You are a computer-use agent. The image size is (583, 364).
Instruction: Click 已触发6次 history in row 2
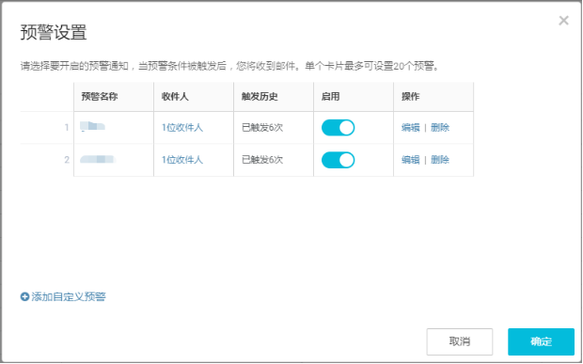click(x=262, y=160)
